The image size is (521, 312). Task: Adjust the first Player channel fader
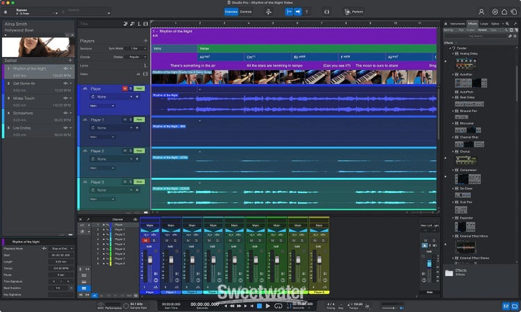pos(150,260)
